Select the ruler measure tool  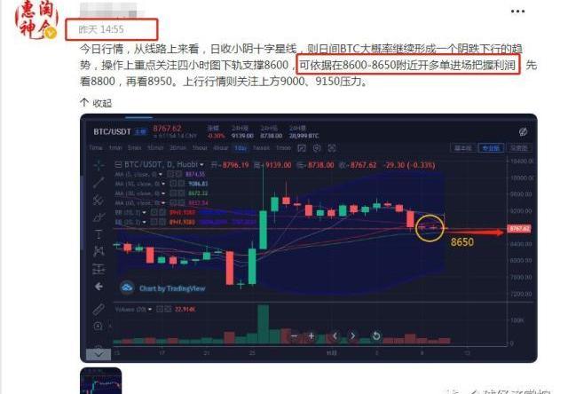(99, 310)
